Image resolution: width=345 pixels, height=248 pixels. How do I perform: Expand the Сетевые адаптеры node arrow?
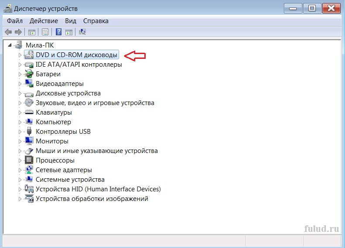point(20,170)
